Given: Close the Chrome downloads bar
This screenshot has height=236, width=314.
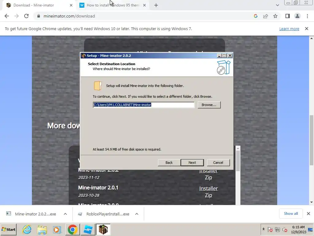Looking at the screenshot, I should tap(308, 214).
